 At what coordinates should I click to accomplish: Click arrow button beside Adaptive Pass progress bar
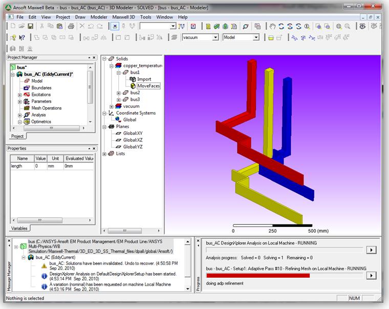point(371,276)
